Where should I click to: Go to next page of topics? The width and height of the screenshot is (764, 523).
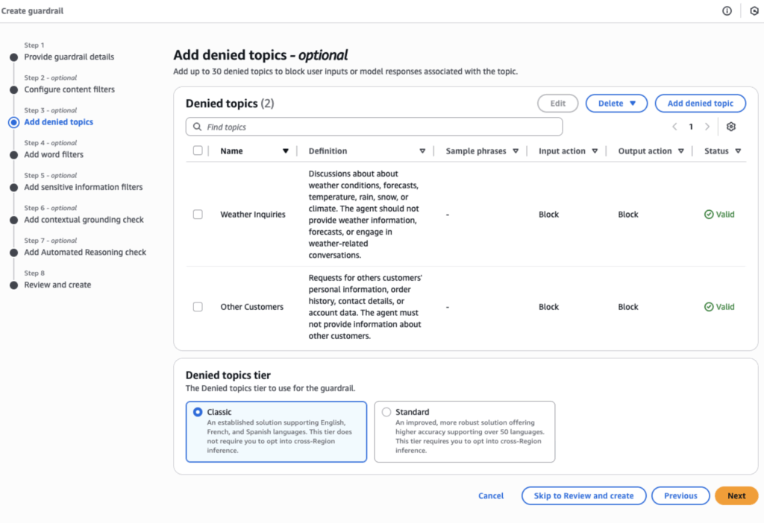click(707, 127)
